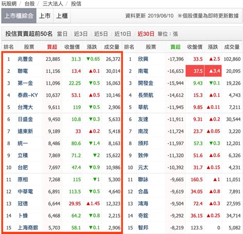Open 台肥 stock link
Image resolution: width=243 pixels, height=234 pixels.
[x=23, y=167]
